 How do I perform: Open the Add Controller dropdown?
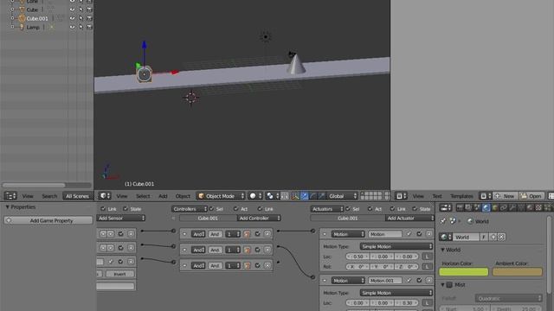(259, 219)
